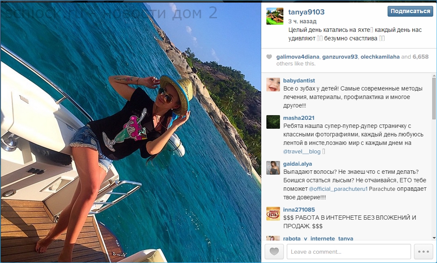Click babydantist's baby avatar picture
The height and width of the screenshot is (263, 437).
(x=273, y=85)
